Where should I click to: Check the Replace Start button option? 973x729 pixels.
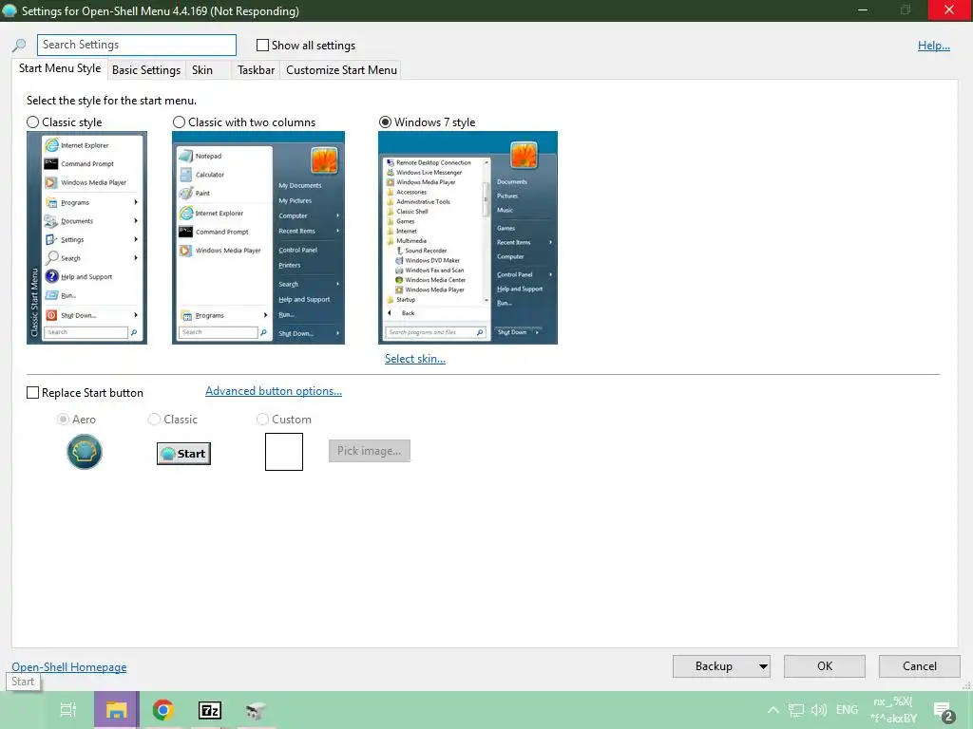click(33, 393)
